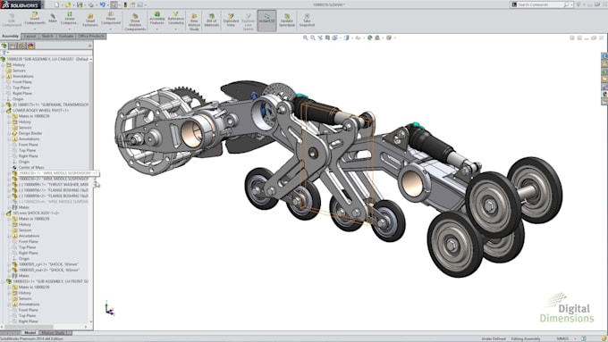Collapse the 165 mm SHOCK ASSY node
Viewport: 608px width, 342px height.
click(x=3, y=213)
